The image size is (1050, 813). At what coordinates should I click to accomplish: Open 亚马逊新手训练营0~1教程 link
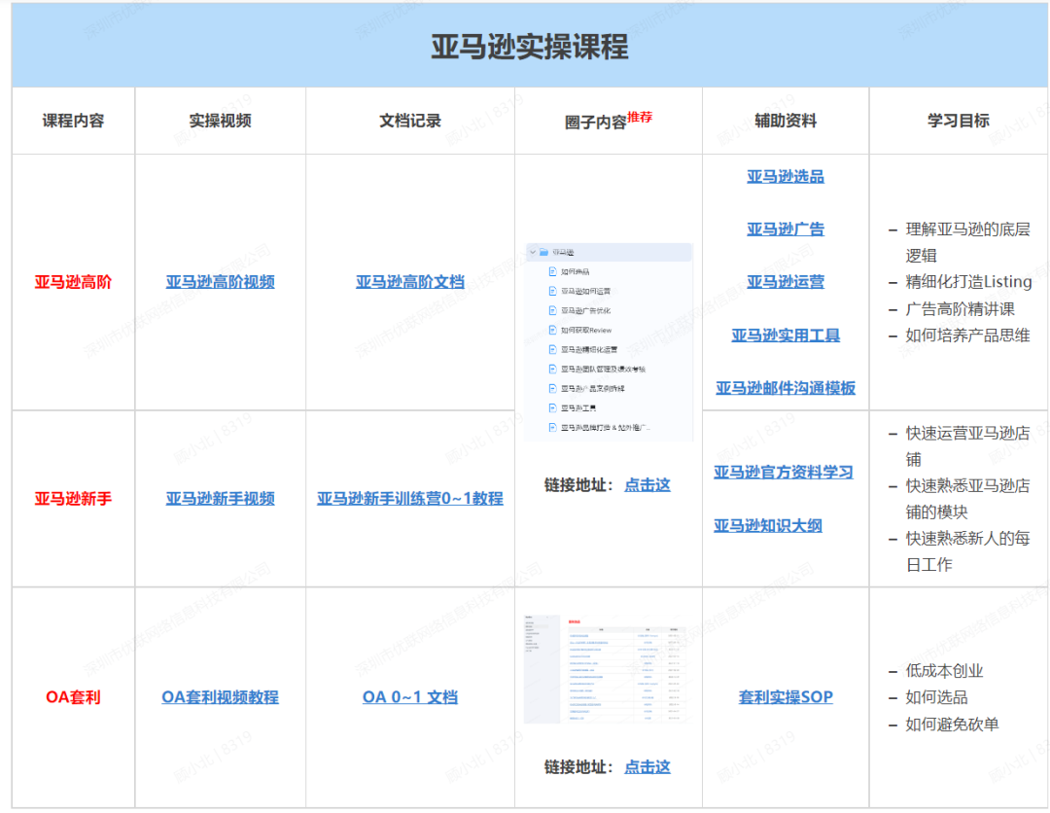[410, 498]
